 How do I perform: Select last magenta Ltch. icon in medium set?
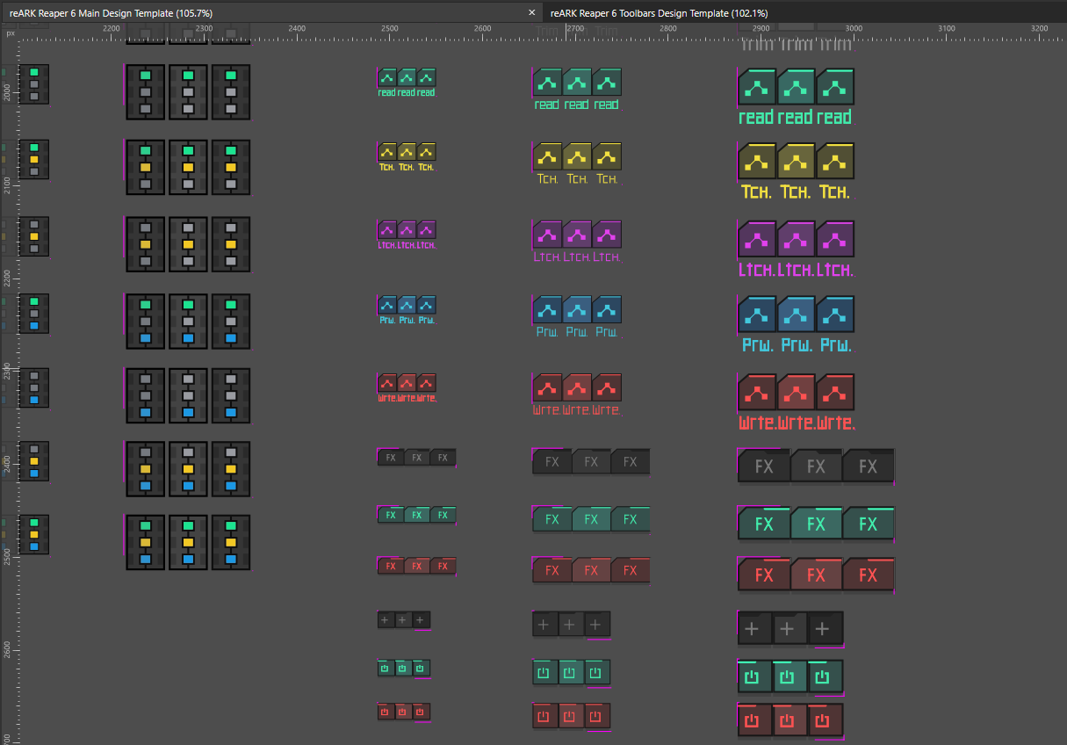coord(607,235)
